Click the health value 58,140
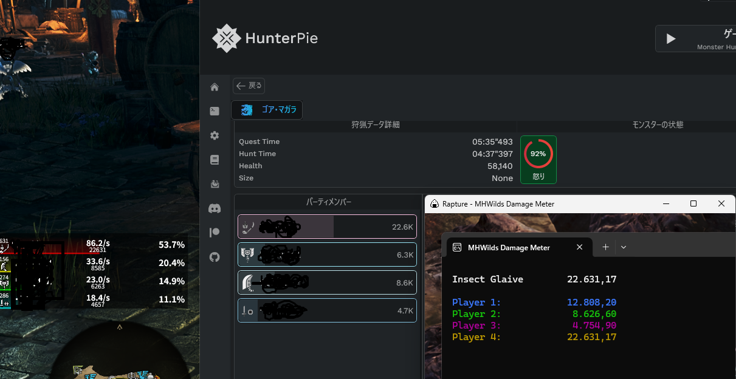Viewport: 736px width, 379px height. coord(500,166)
